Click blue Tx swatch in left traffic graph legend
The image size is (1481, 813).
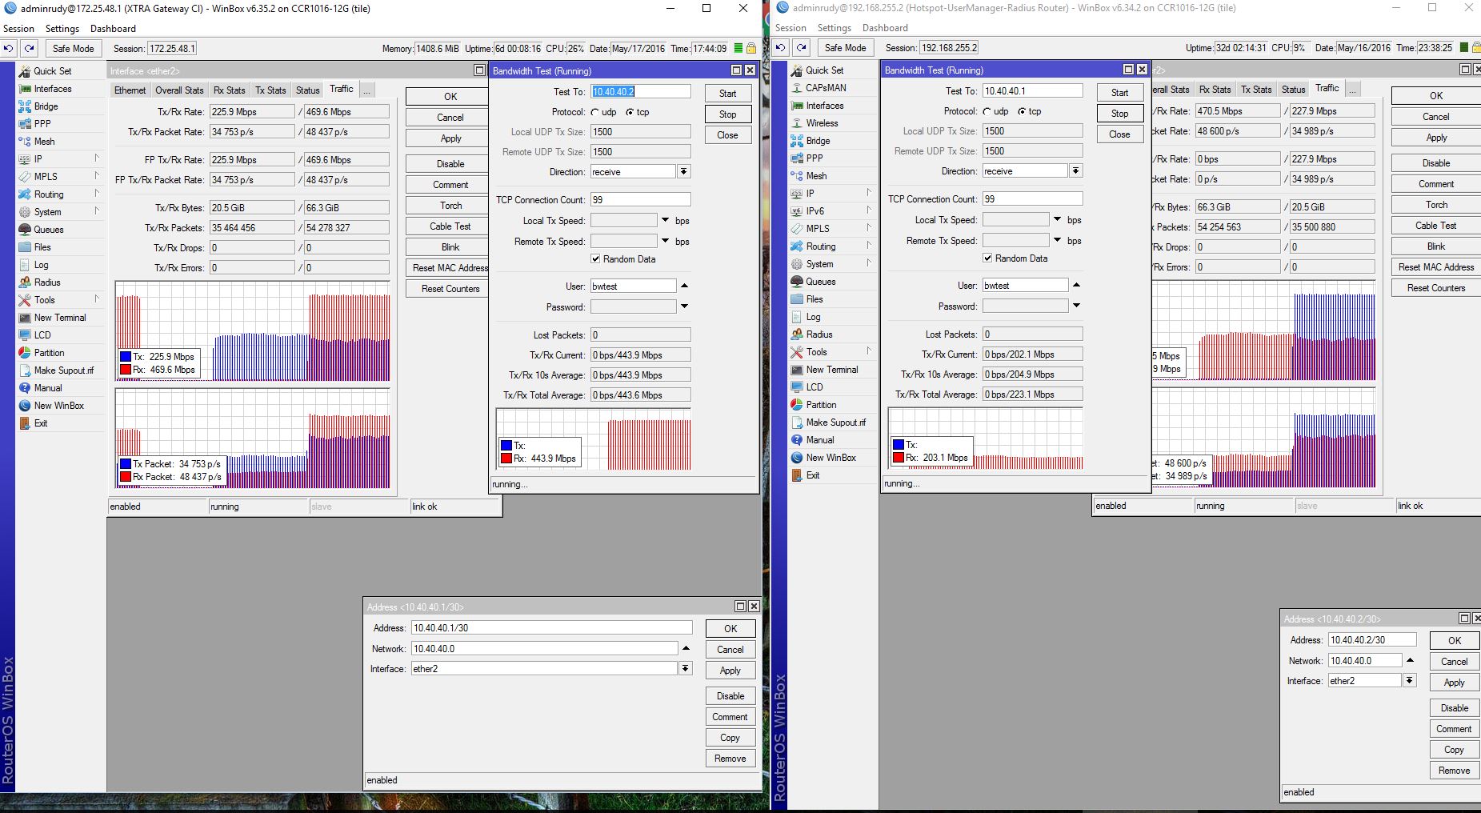click(126, 357)
